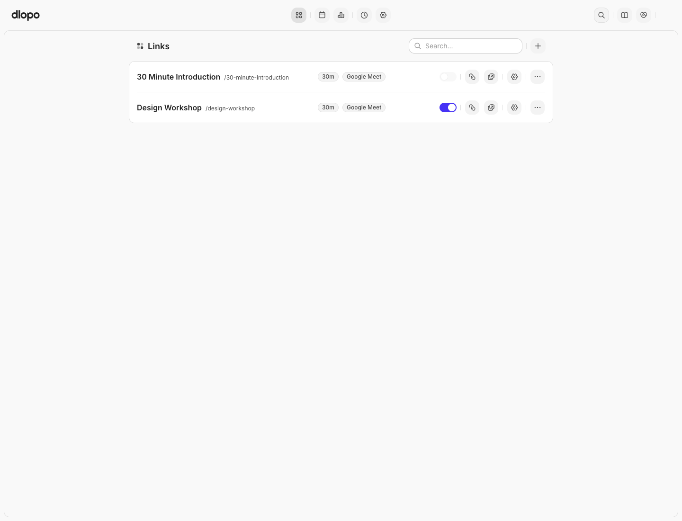Open 30 Minute Introduction preview in new window

tap(491, 77)
